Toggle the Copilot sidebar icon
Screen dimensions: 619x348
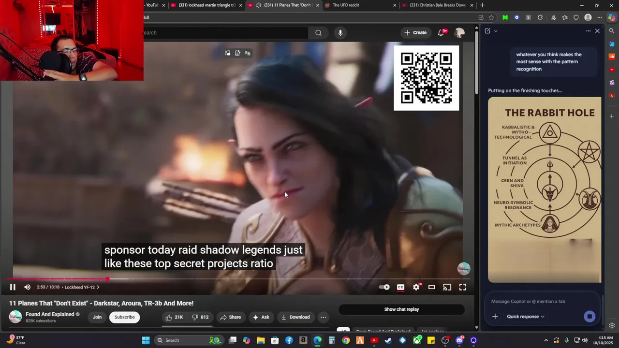(612, 17)
